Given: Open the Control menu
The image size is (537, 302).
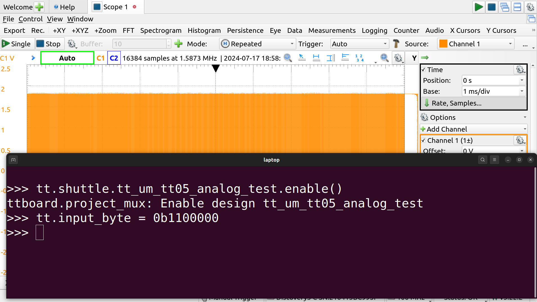Looking at the screenshot, I should (x=30, y=19).
